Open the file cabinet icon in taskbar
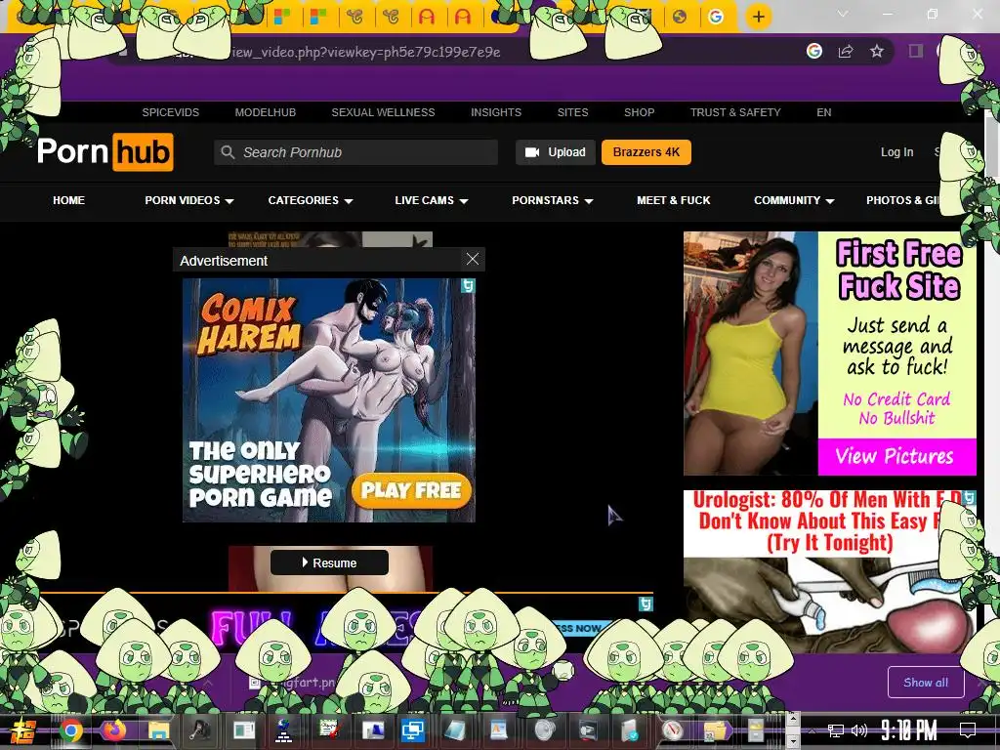Screen dimensions: 1000x750 757,730
